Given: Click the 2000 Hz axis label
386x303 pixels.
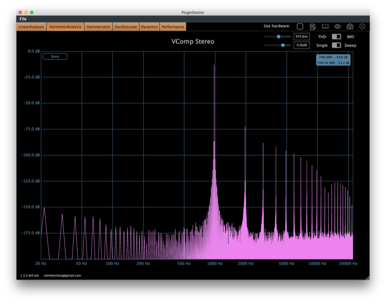Looking at the screenshot, I should click(x=246, y=263).
